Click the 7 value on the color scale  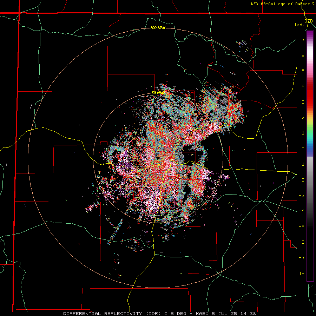[x=303, y=39]
